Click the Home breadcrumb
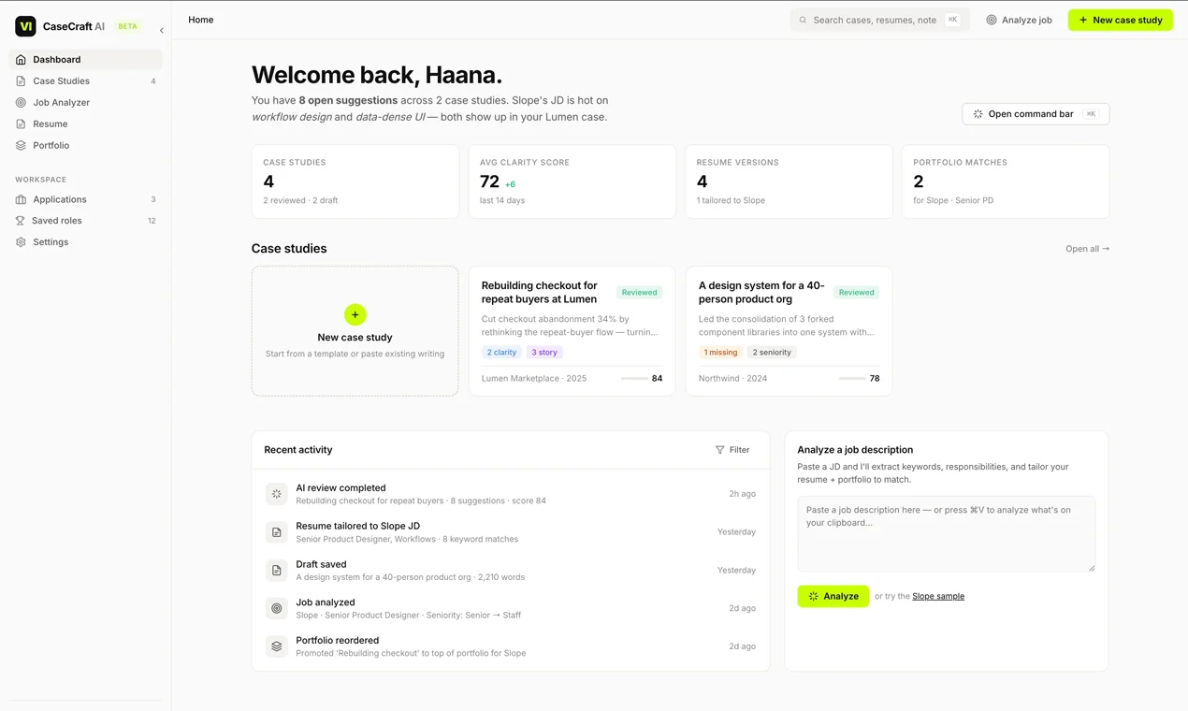This screenshot has height=711, width=1188. [x=200, y=20]
